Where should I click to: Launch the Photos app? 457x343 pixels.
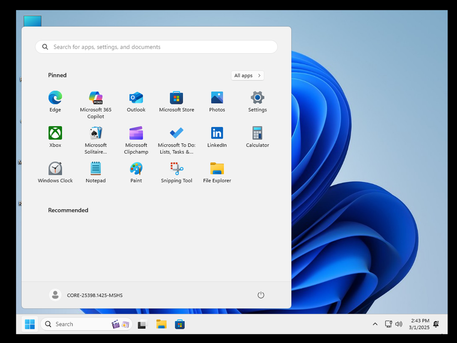pos(217,102)
